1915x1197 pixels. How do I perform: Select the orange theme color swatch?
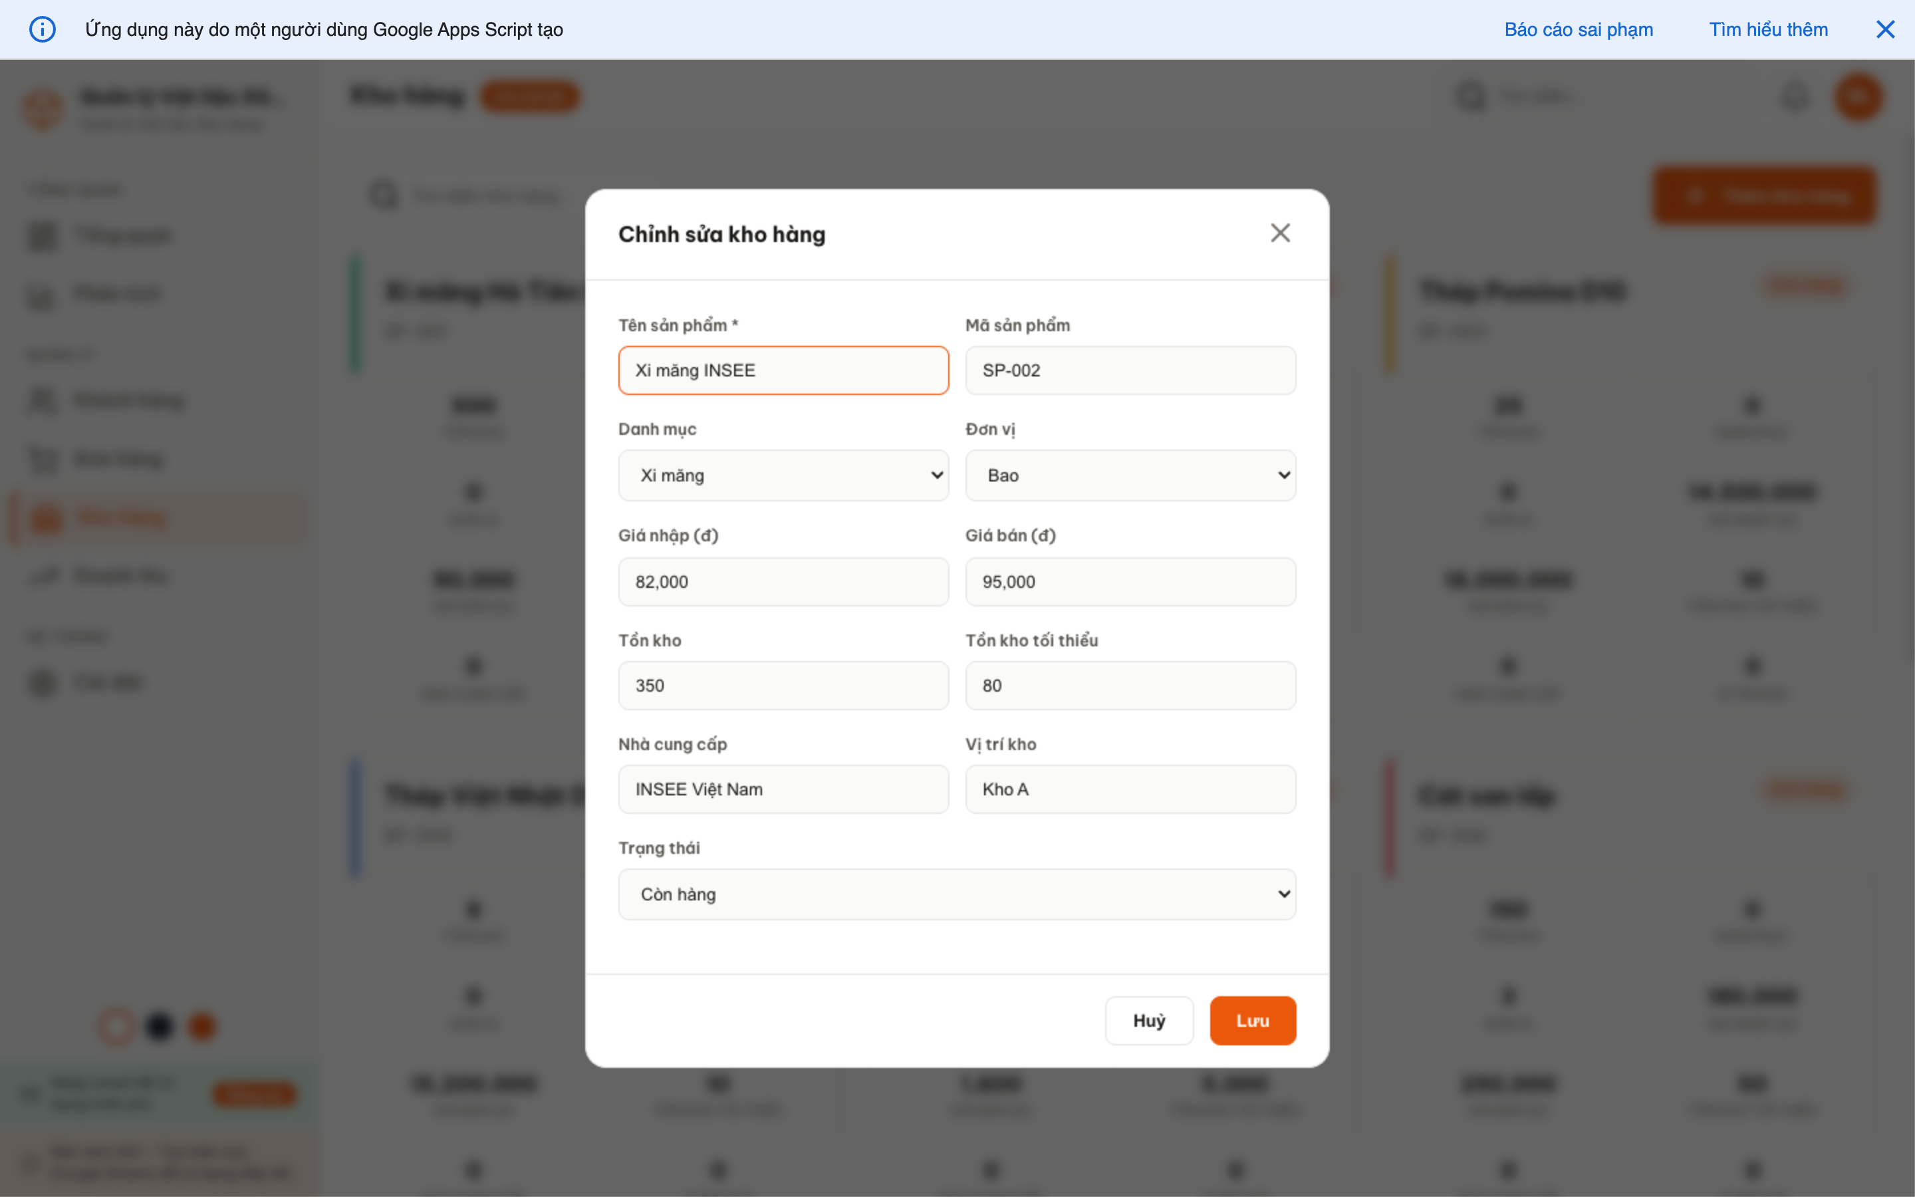click(201, 1027)
